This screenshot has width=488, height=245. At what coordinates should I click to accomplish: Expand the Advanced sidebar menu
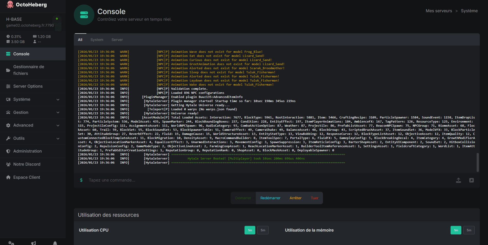pyautogui.click(x=33, y=125)
